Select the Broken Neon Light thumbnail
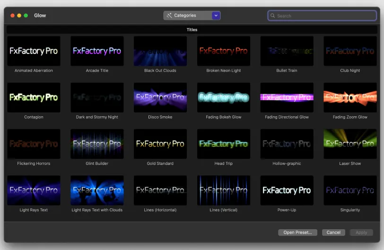This screenshot has width=384, height=250. pos(224,51)
